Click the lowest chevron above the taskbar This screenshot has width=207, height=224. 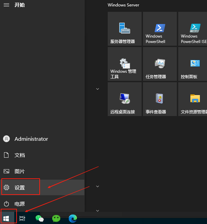pyautogui.click(x=98, y=211)
